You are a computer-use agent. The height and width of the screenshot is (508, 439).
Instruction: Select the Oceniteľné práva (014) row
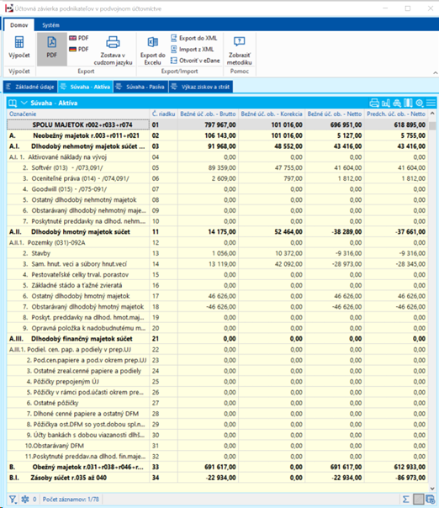pyautogui.click(x=217, y=178)
